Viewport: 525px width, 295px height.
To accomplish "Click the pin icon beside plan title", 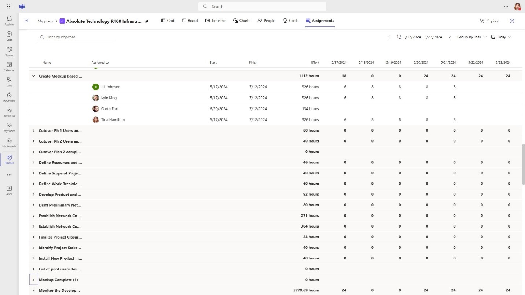I will (147, 21).
